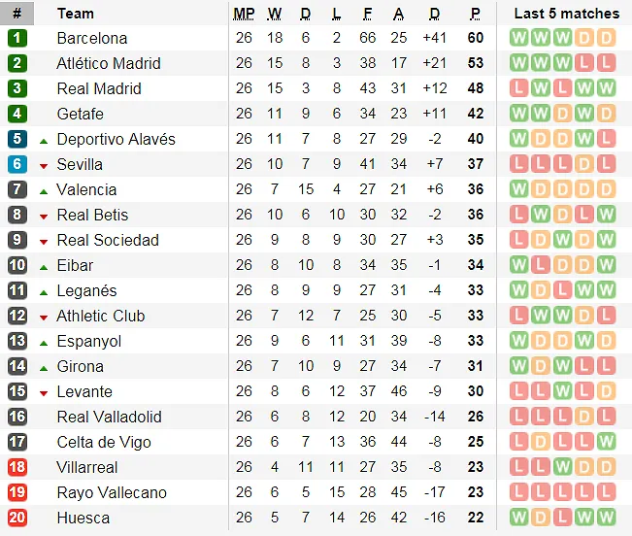Click the red down arrow beside Sevilla

tap(44, 165)
